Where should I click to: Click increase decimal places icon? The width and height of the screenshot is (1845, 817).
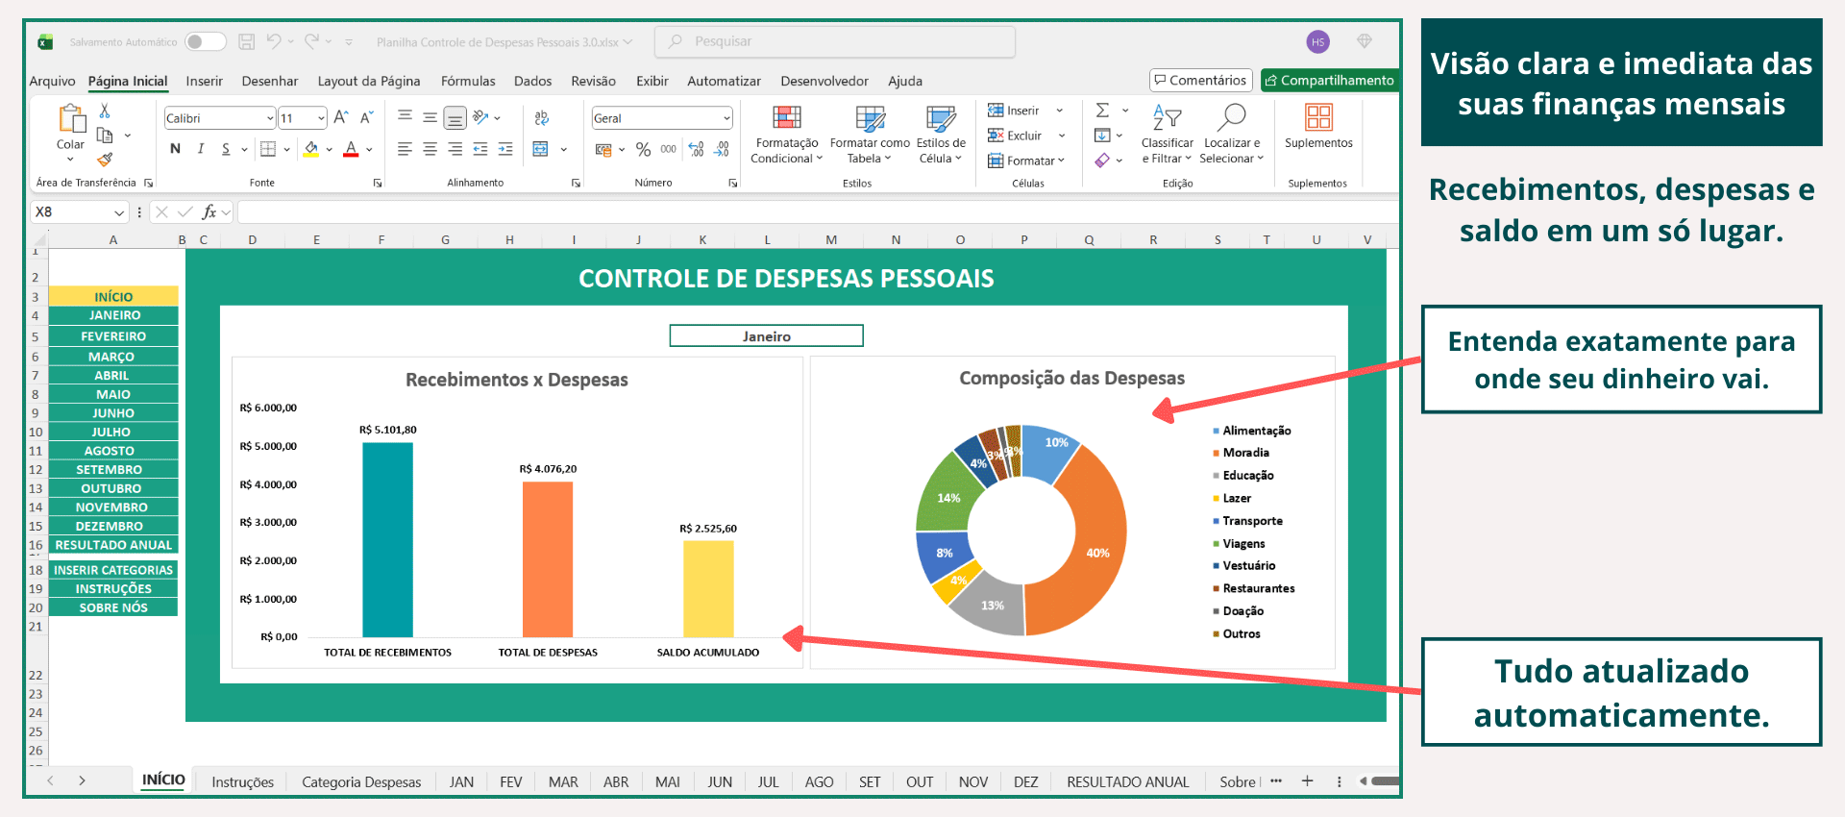coord(697,149)
